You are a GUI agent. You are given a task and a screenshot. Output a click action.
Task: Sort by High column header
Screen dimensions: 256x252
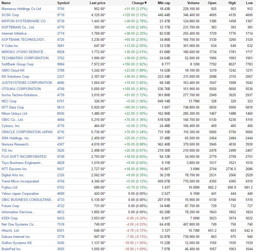click(232, 3)
